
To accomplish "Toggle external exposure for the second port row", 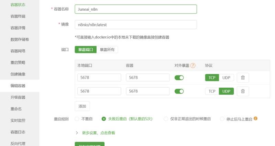I will (179, 91).
